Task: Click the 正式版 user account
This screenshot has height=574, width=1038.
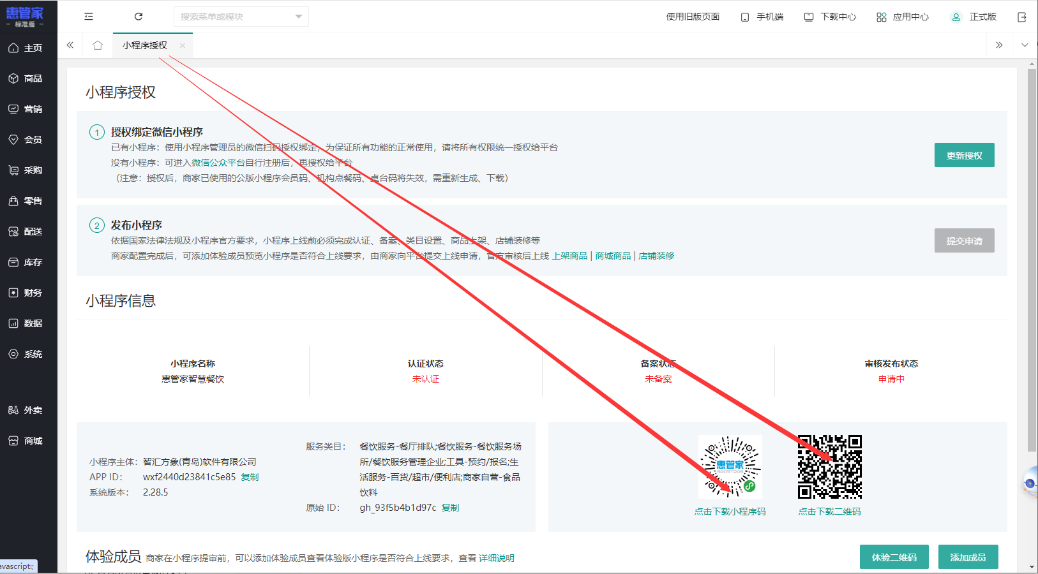Action: 974,17
